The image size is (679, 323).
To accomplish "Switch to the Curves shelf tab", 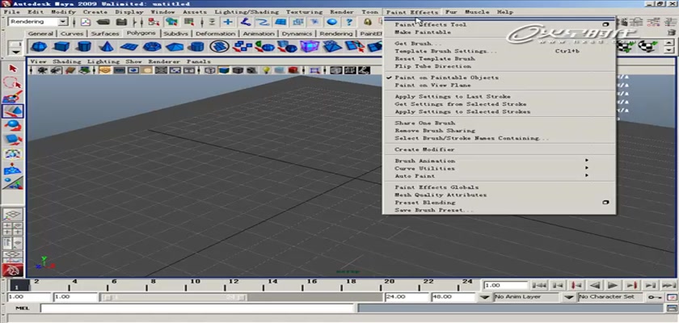I will [x=72, y=34].
